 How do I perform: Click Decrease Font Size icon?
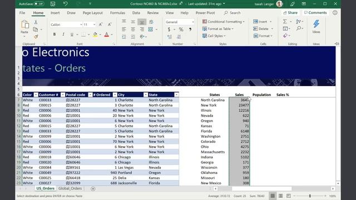point(110,24)
